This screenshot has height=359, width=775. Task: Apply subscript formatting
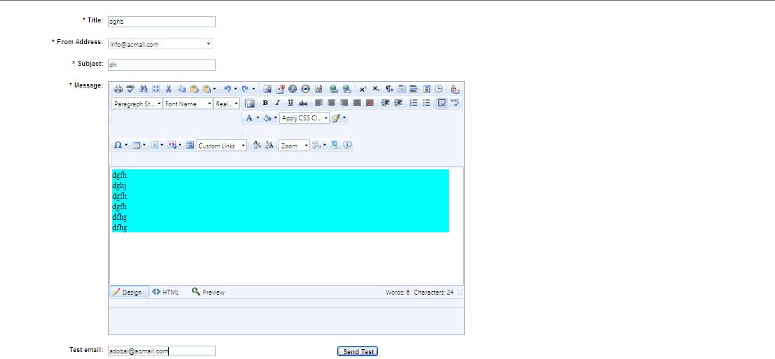tap(376, 90)
